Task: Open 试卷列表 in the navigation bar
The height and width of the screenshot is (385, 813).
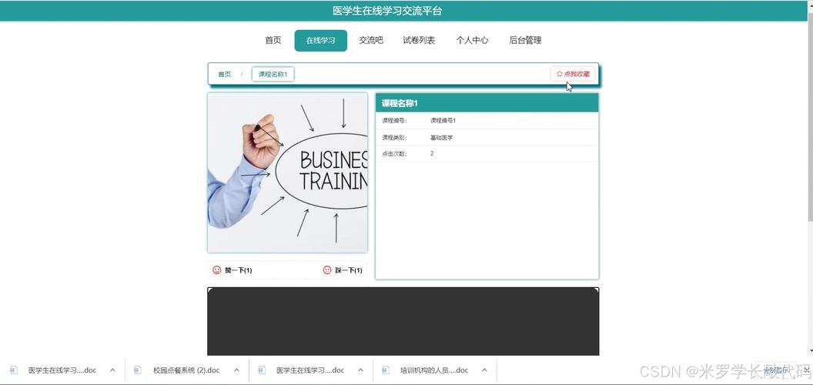Action: point(419,41)
